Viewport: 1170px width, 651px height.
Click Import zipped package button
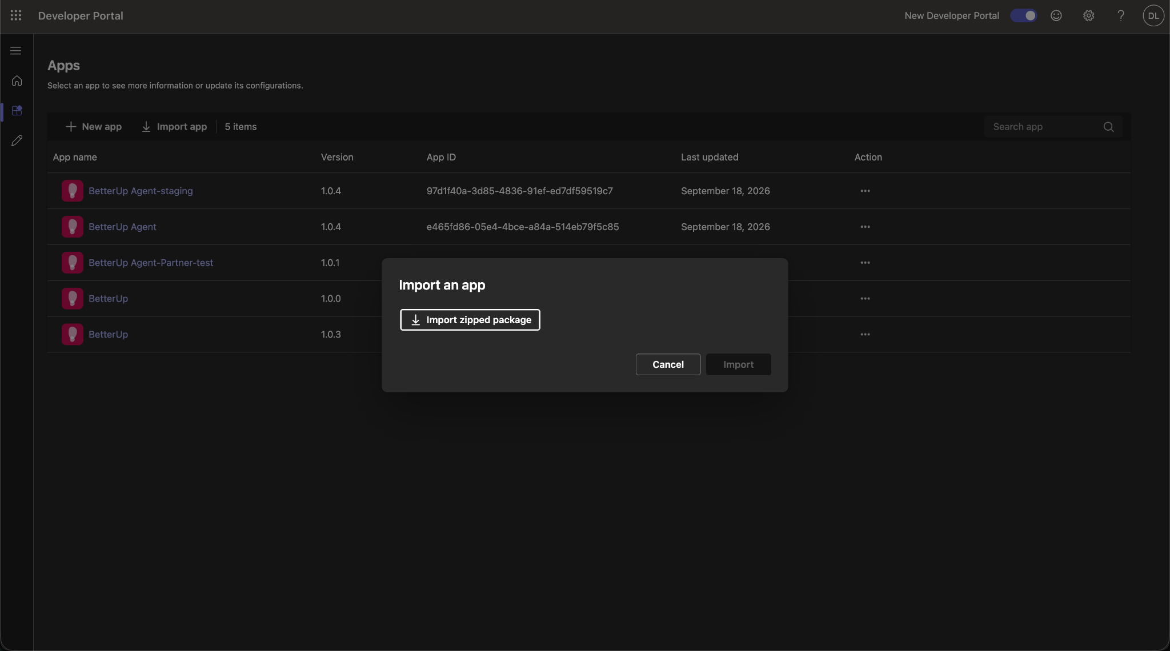(x=470, y=320)
